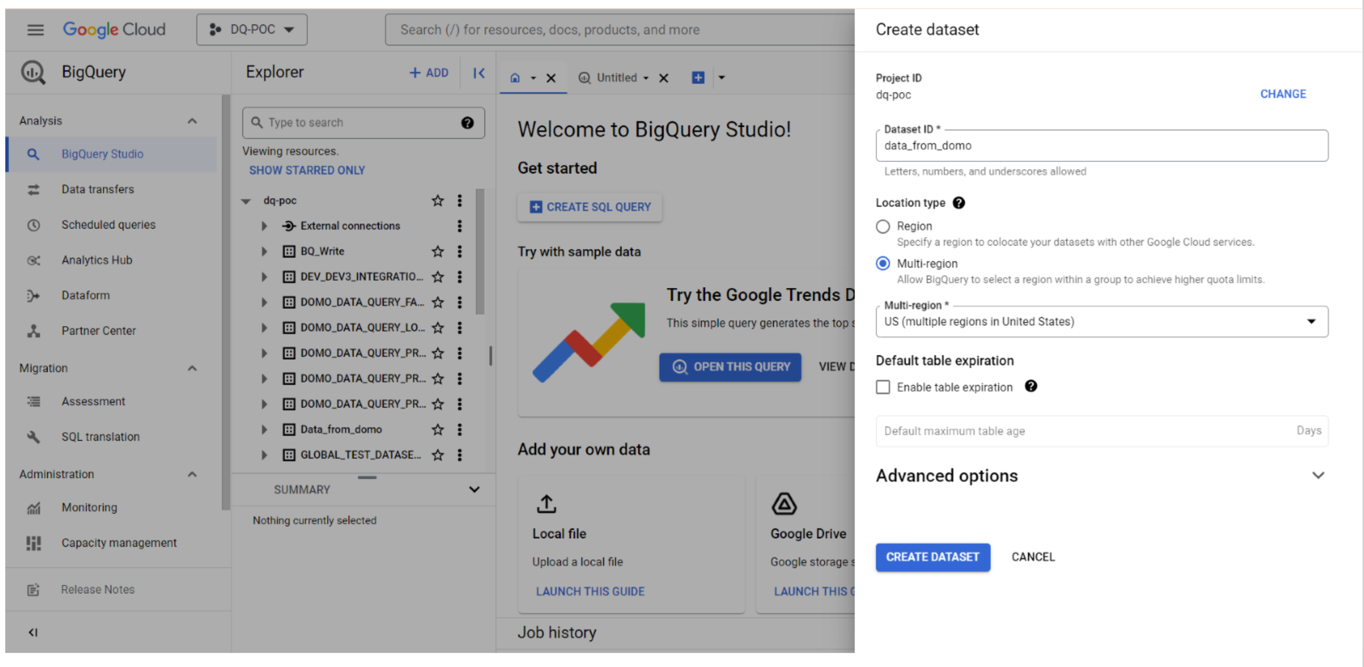Click SHOW STARRED ONLY in Explorer
Viewport: 1364px width, 667px height.
point(307,170)
